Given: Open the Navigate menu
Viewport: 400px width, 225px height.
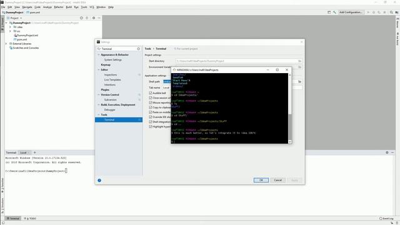Looking at the screenshot, I should pyautogui.click(x=27, y=7).
